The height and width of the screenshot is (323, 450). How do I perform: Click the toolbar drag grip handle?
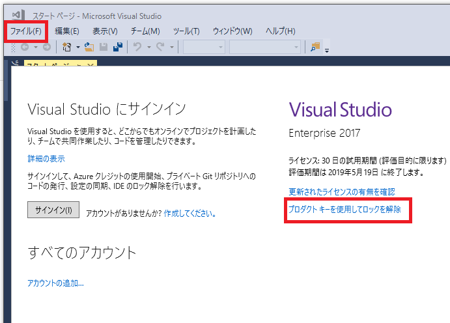pos(13,48)
